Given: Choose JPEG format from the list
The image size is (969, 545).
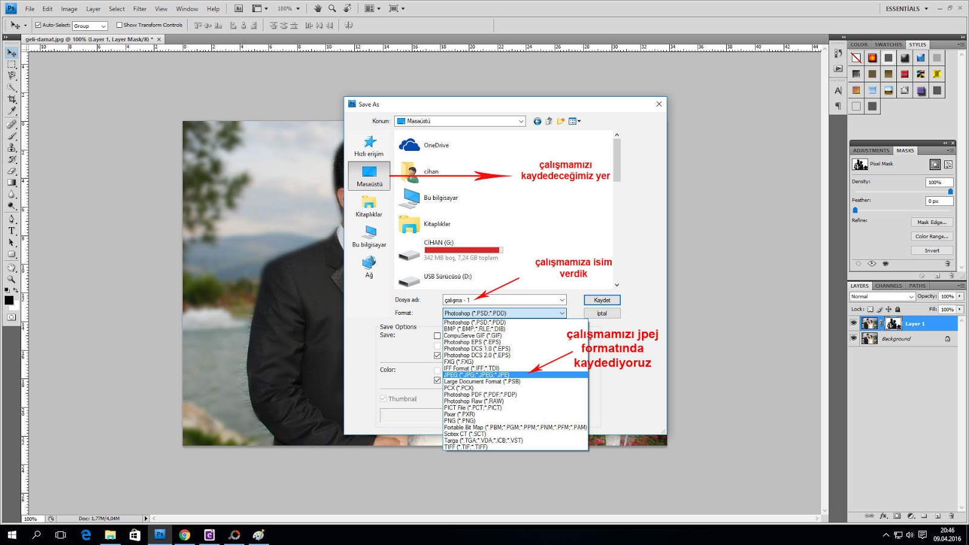Looking at the screenshot, I should pyautogui.click(x=515, y=375).
